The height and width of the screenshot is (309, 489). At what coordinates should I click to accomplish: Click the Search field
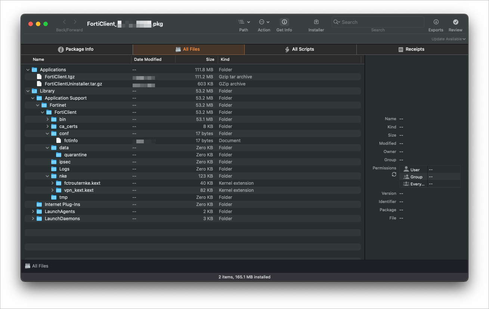(378, 22)
